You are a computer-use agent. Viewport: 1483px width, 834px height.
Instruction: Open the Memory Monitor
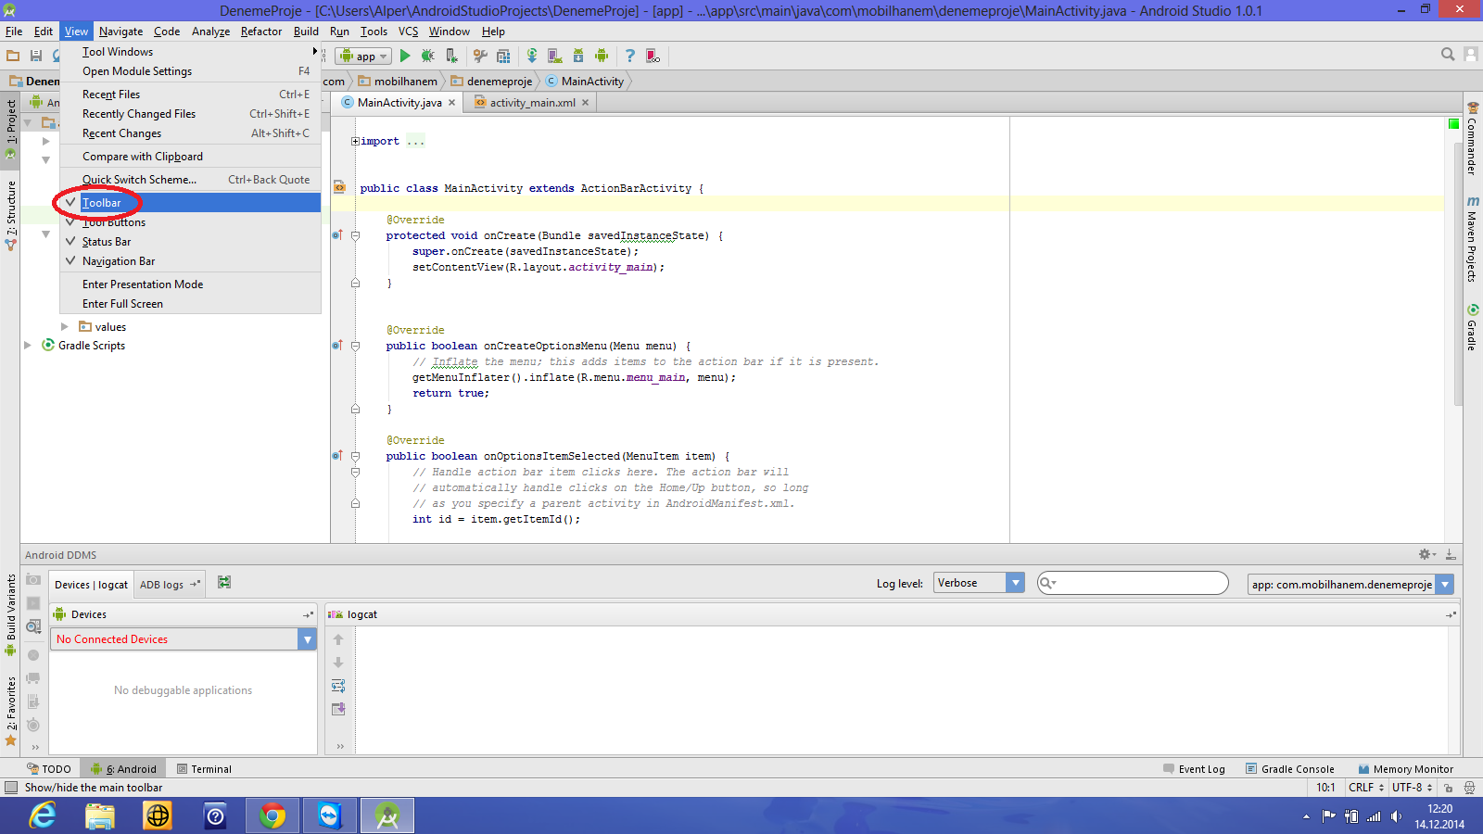[1406, 769]
